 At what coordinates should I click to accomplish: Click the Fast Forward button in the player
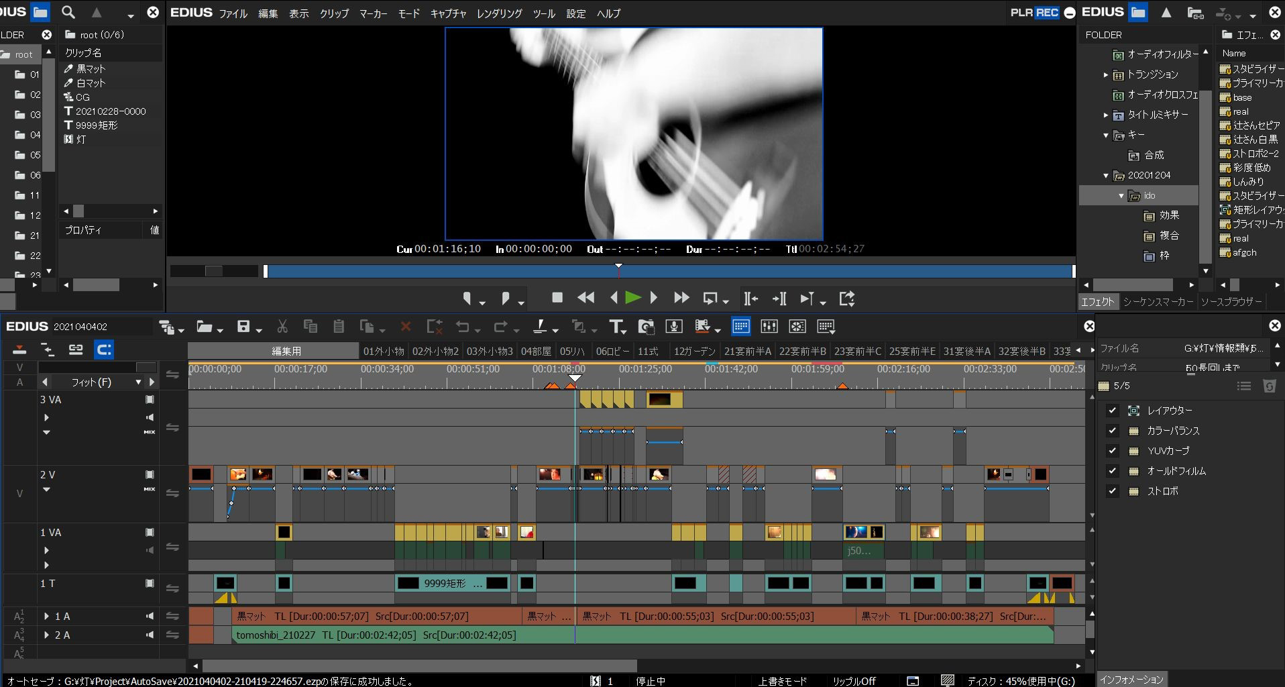tap(681, 298)
